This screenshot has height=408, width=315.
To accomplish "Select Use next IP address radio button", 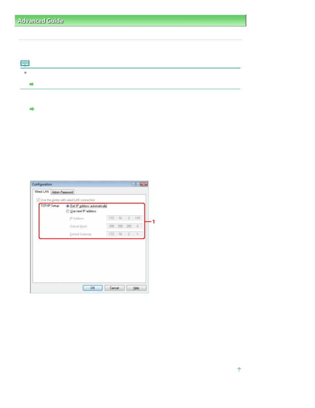I will pyautogui.click(x=68, y=211).
